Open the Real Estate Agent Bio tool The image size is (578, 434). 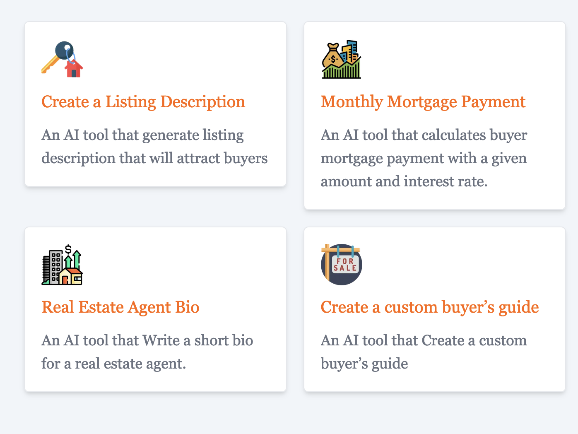click(120, 307)
